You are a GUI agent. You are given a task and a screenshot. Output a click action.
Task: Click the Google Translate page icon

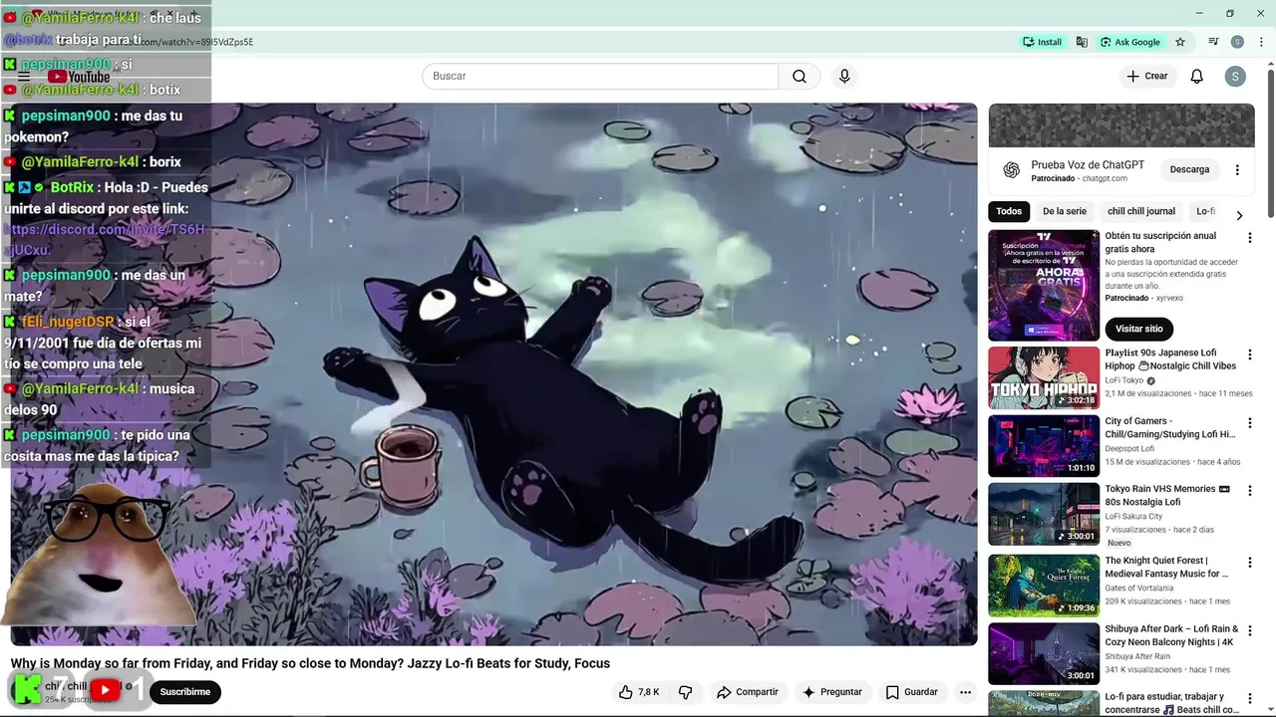tap(1082, 42)
